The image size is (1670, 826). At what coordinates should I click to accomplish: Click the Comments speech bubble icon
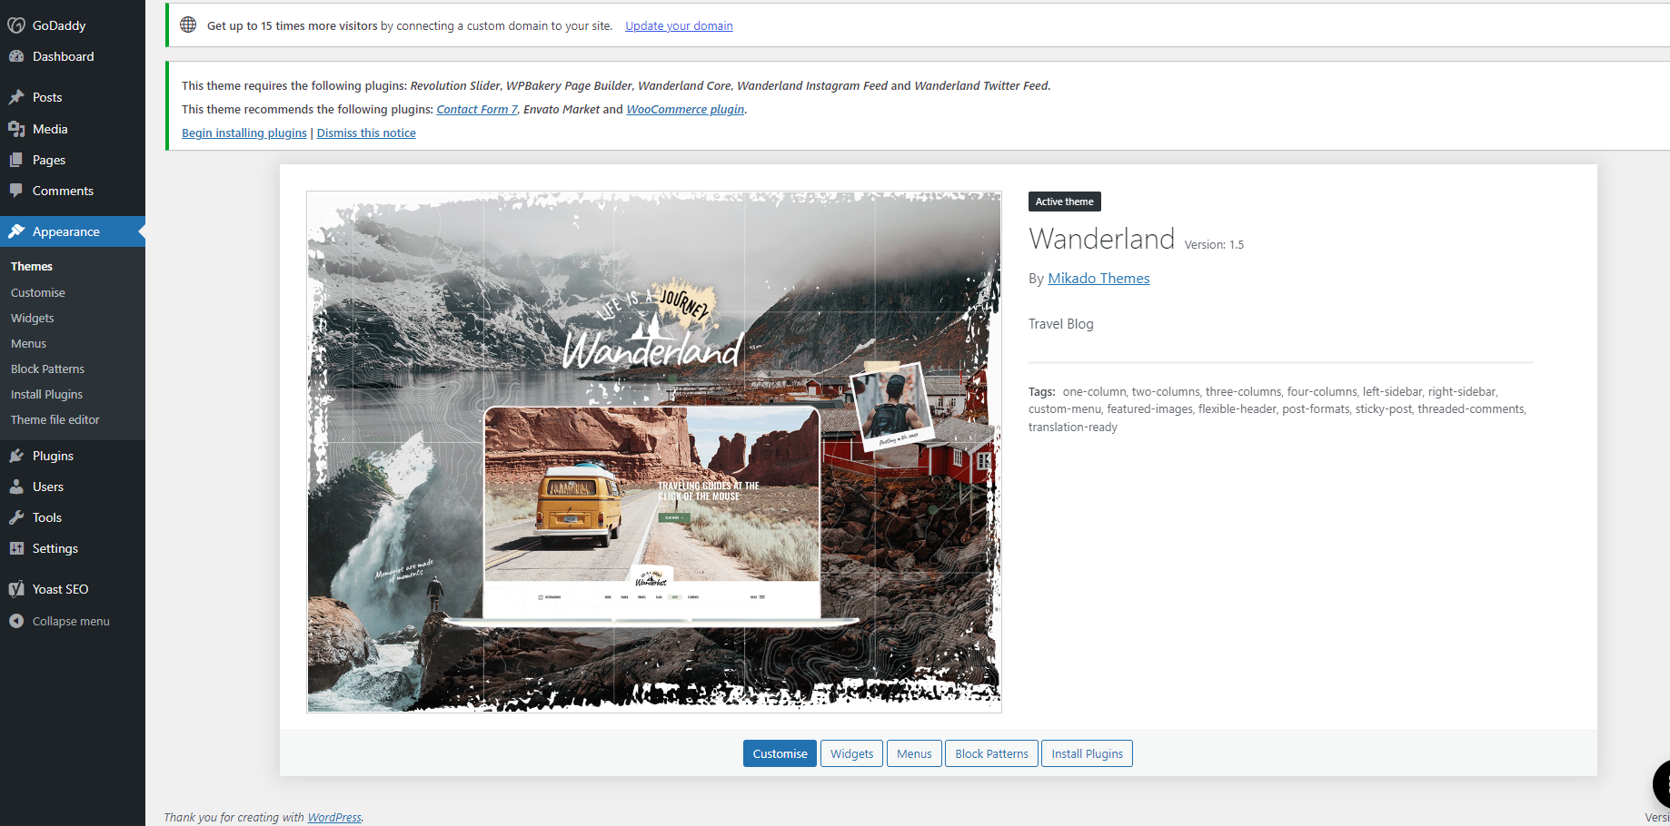tap(16, 191)
